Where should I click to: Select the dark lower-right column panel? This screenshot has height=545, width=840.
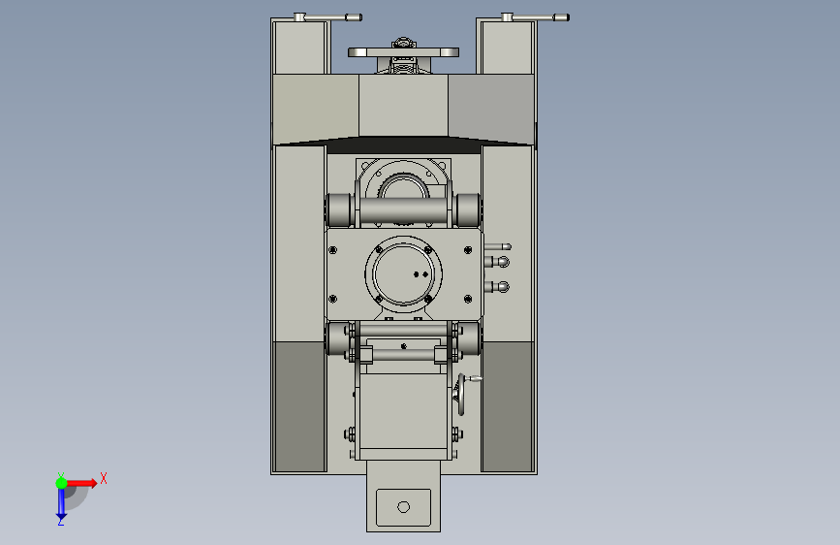click(x=508, y=407)
